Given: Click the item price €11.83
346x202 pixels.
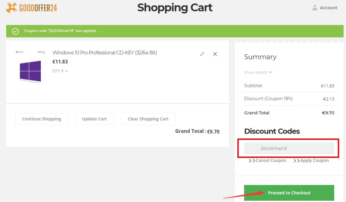Looking at the screenshot, I should point(60,62).
